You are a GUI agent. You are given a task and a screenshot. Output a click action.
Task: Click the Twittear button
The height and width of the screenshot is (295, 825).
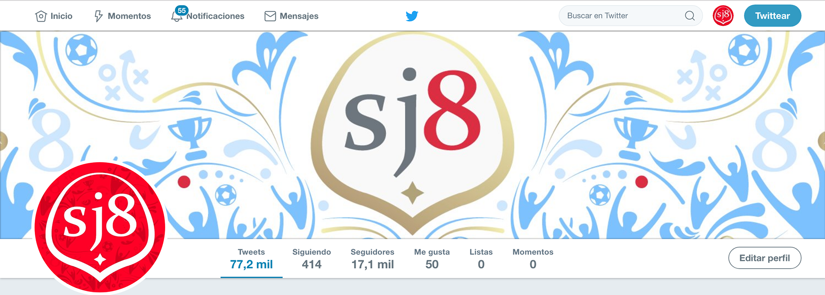[x=773, y=16]
